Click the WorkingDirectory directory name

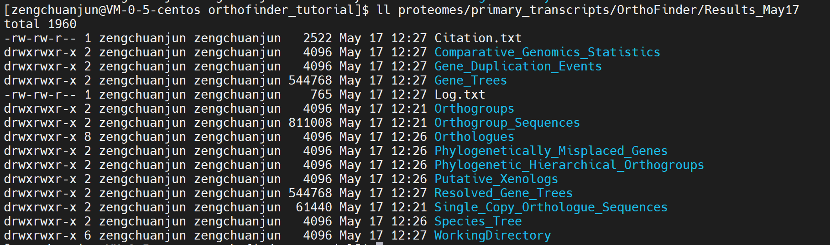[x=492, y=235]
